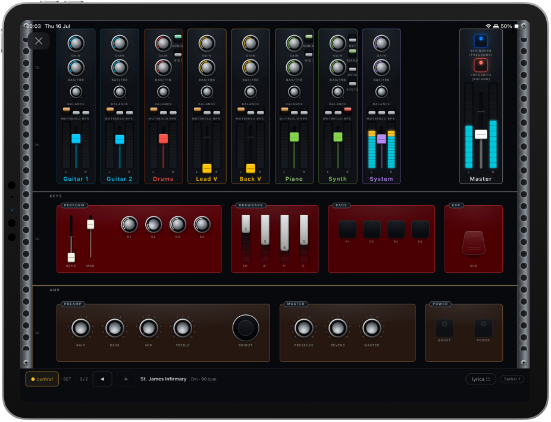Viewport: 551px width, 422px height.
Task: Click the Drums volume fader
Action: click(x=164, y=138)
